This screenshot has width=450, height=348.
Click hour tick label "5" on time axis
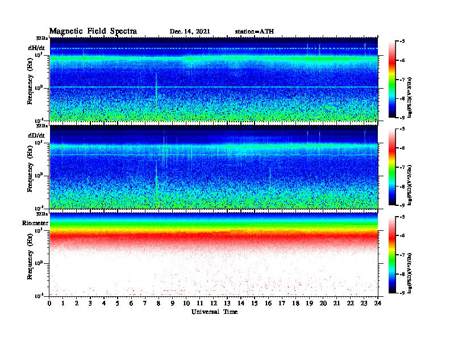point(118,304)
